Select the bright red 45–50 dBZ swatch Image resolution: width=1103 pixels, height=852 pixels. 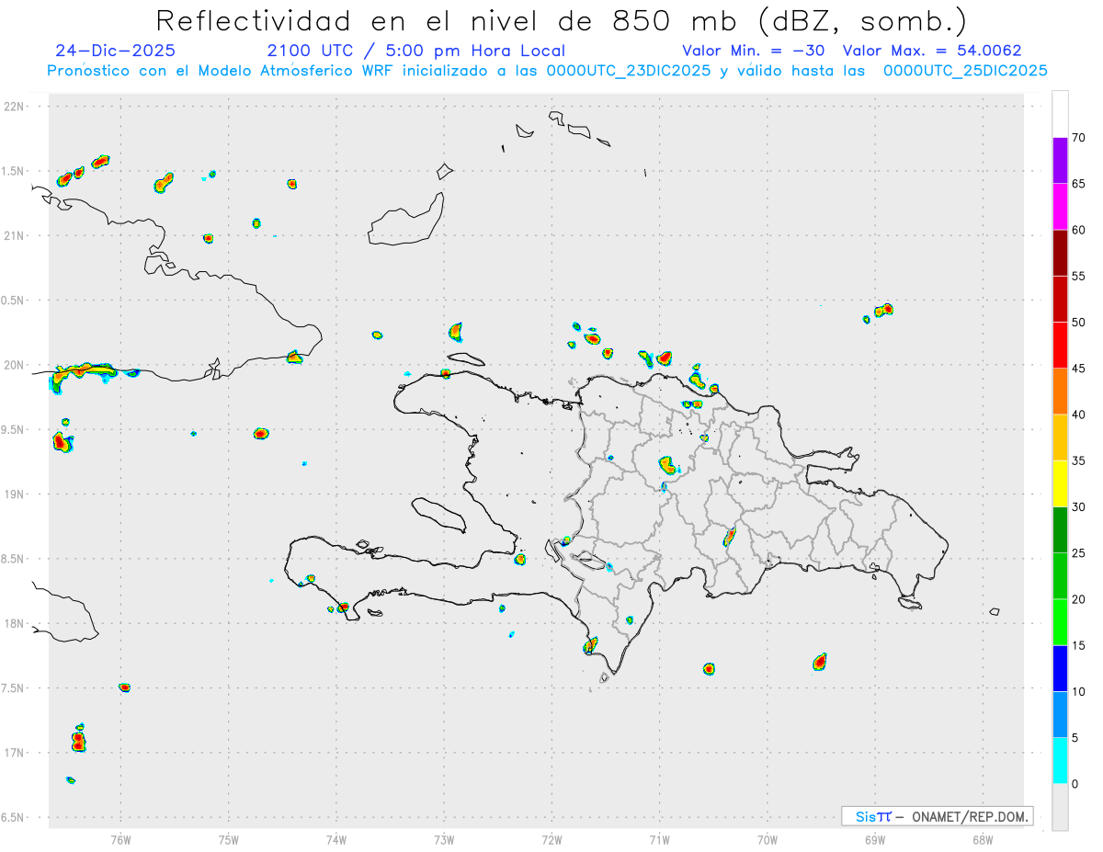pos(1060,345)
